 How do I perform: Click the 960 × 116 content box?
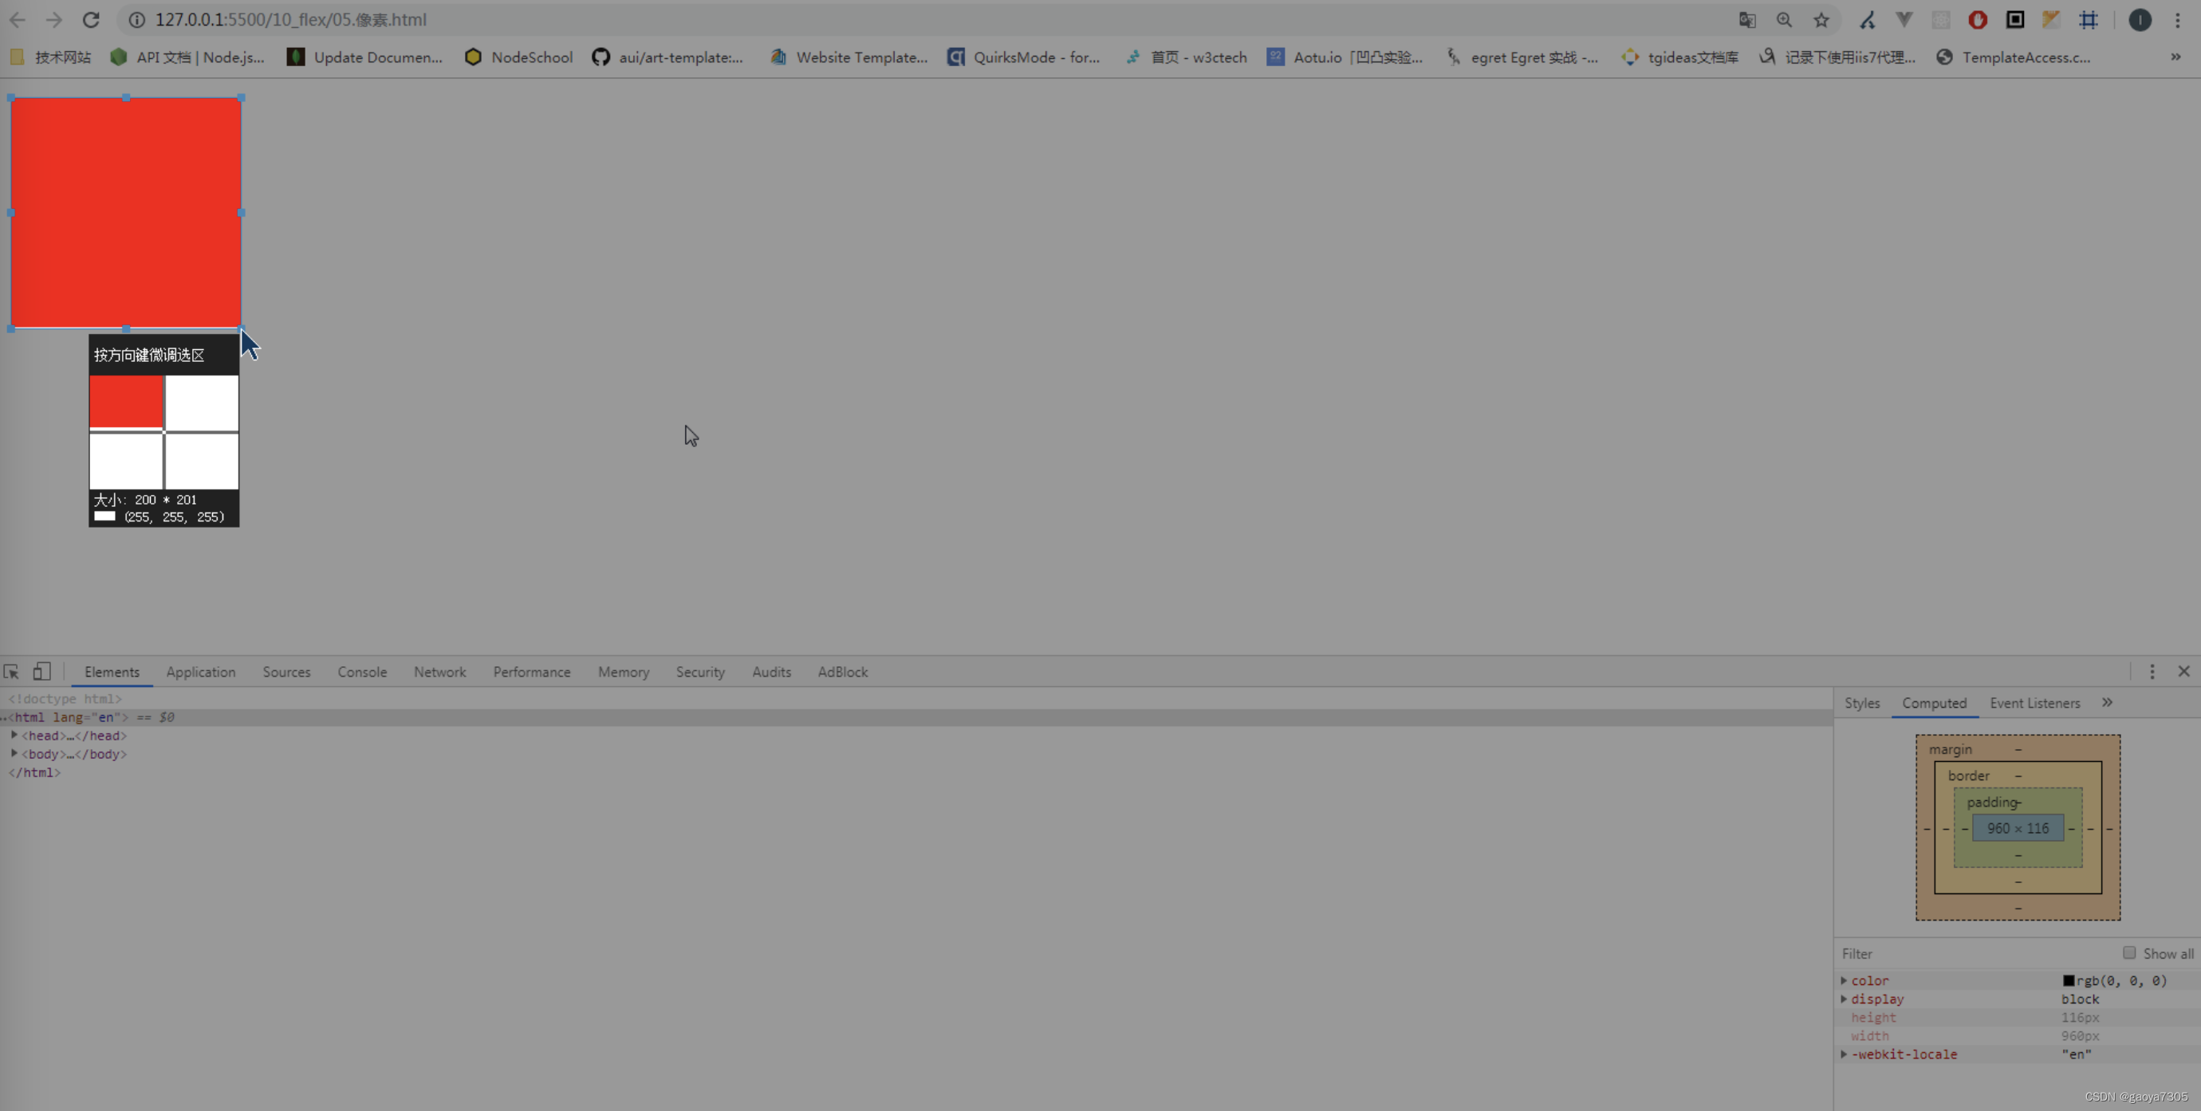(x=2018, y=827)
